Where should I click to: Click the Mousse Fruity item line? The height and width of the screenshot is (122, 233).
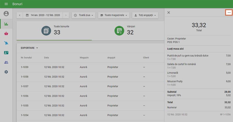click(x=199, y=83)
